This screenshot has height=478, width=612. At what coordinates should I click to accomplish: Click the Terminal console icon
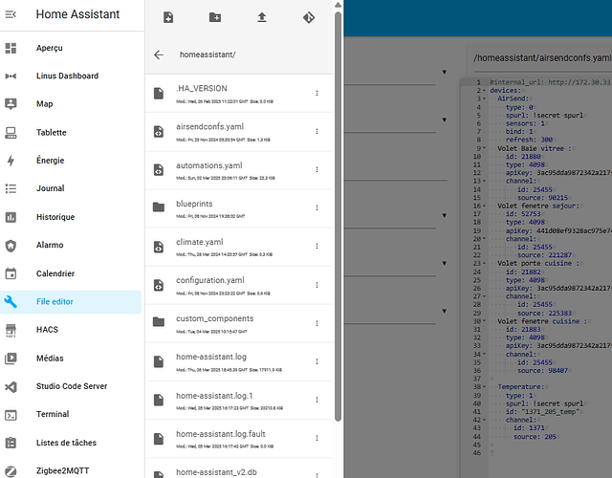click(x=11, y=415)
